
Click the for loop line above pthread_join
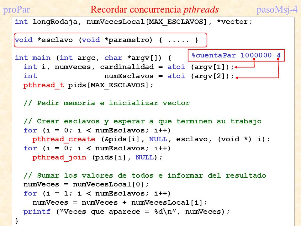(x=97, y=148)
